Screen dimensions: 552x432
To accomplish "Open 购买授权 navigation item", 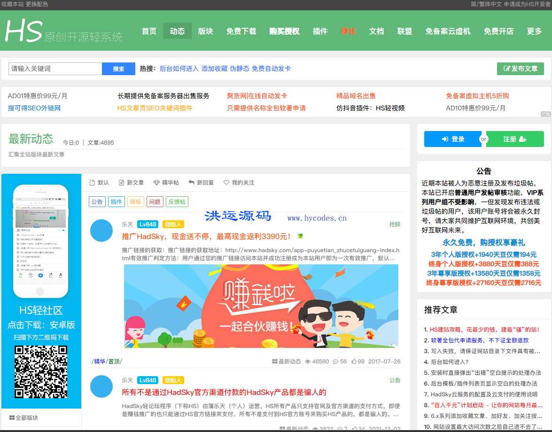I will coord(284,31).
